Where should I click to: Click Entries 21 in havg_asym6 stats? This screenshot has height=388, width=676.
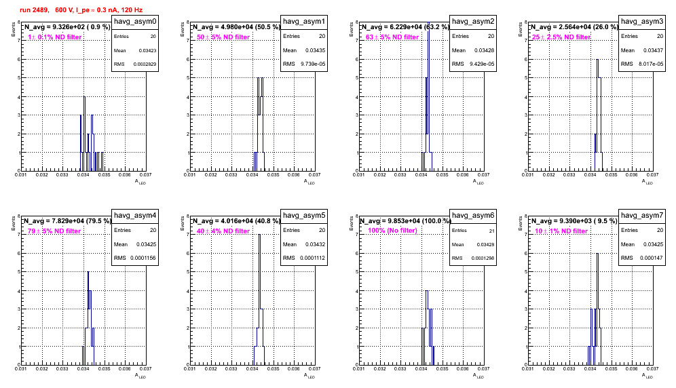click(473, 231)
